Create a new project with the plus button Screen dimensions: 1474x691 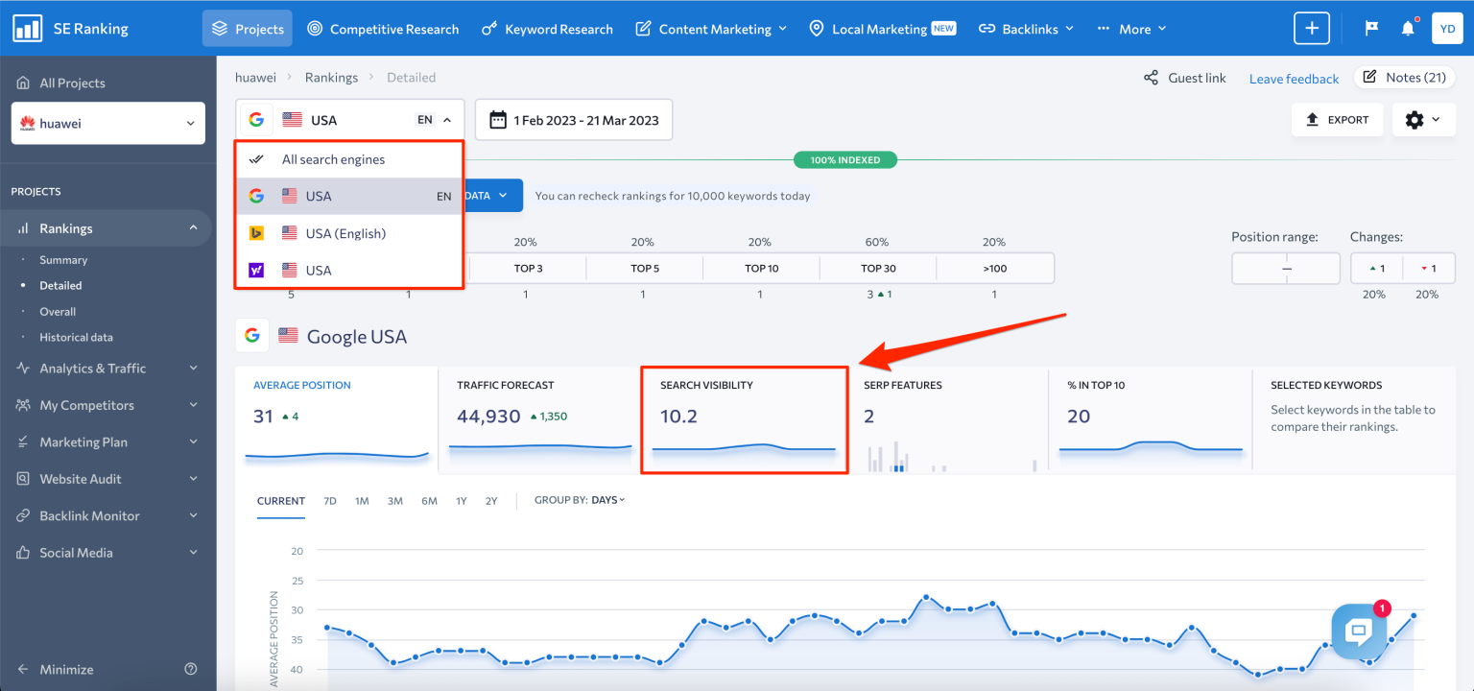1311,28
